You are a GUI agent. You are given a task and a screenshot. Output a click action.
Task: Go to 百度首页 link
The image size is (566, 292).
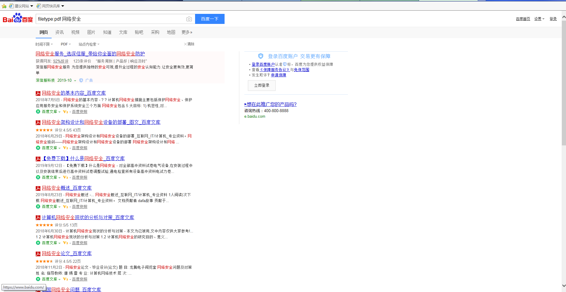523,19
